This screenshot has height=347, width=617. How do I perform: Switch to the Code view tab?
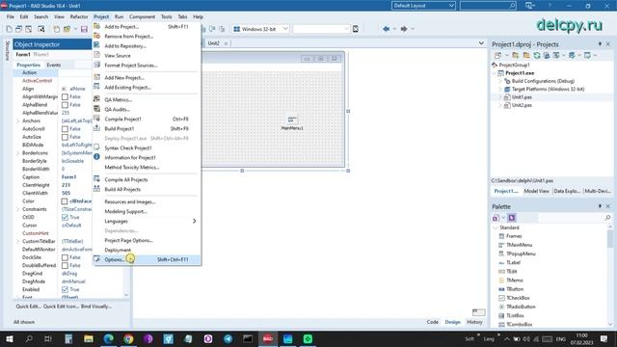[x=433, y=322]
